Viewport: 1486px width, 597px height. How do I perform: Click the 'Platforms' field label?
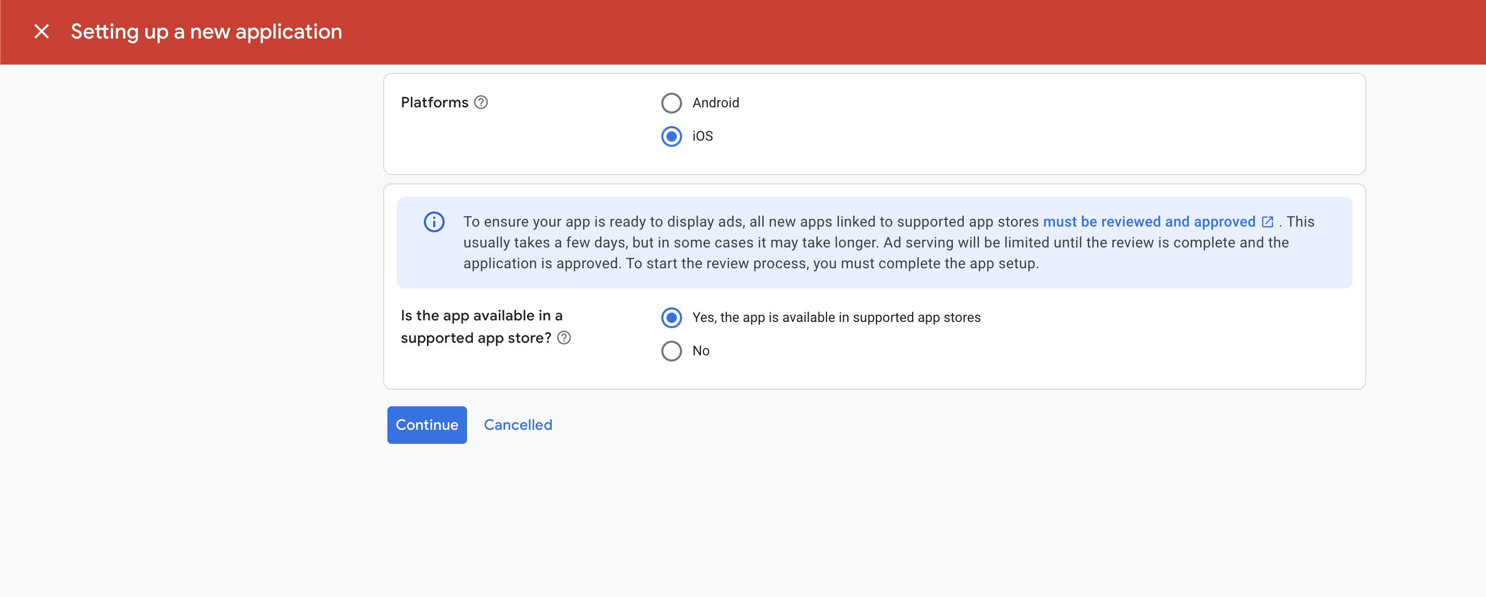point(434,102)
